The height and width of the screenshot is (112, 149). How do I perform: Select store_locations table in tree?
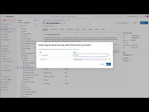[29, 77]
